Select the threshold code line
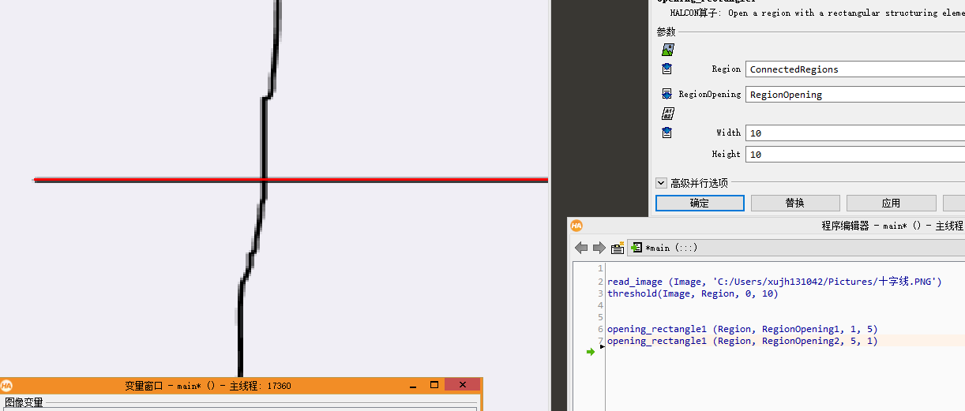 pos(693,293)
